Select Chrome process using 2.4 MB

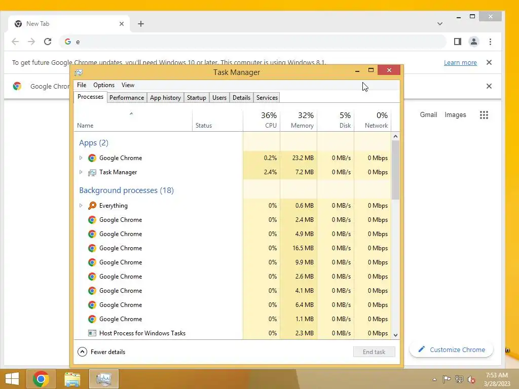click(x=232, y=220)
